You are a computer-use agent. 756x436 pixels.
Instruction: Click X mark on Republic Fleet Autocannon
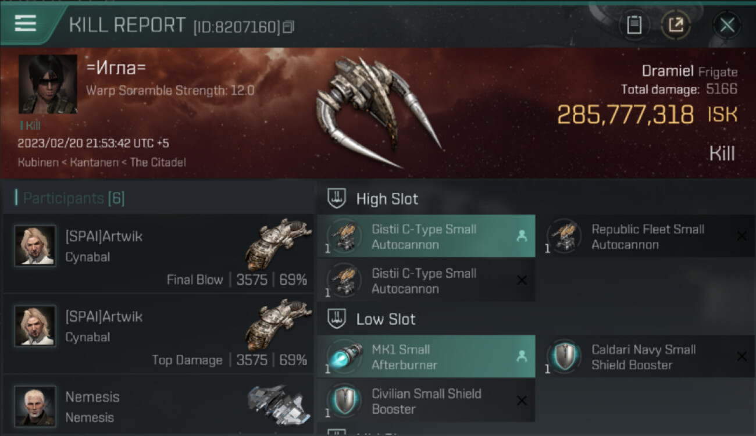[x=741, y=236]
